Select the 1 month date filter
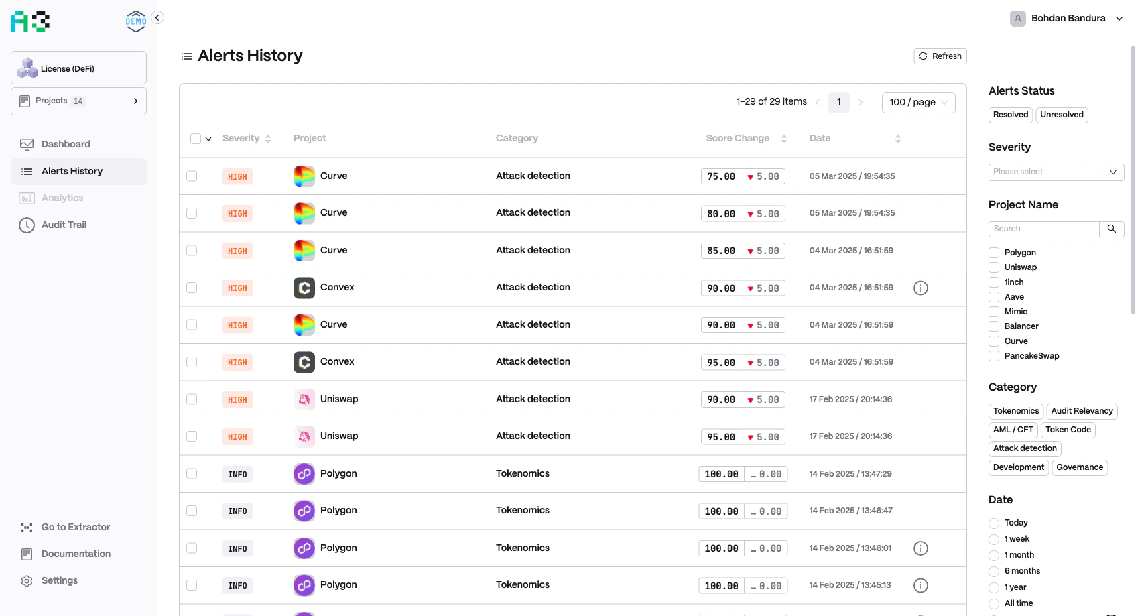The image size is (1146, 616). coord(994,556)
